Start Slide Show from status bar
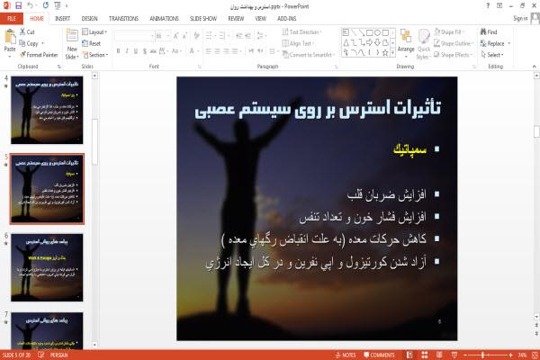The width and height of the screenshot is (540, 360). click(454, 355)
